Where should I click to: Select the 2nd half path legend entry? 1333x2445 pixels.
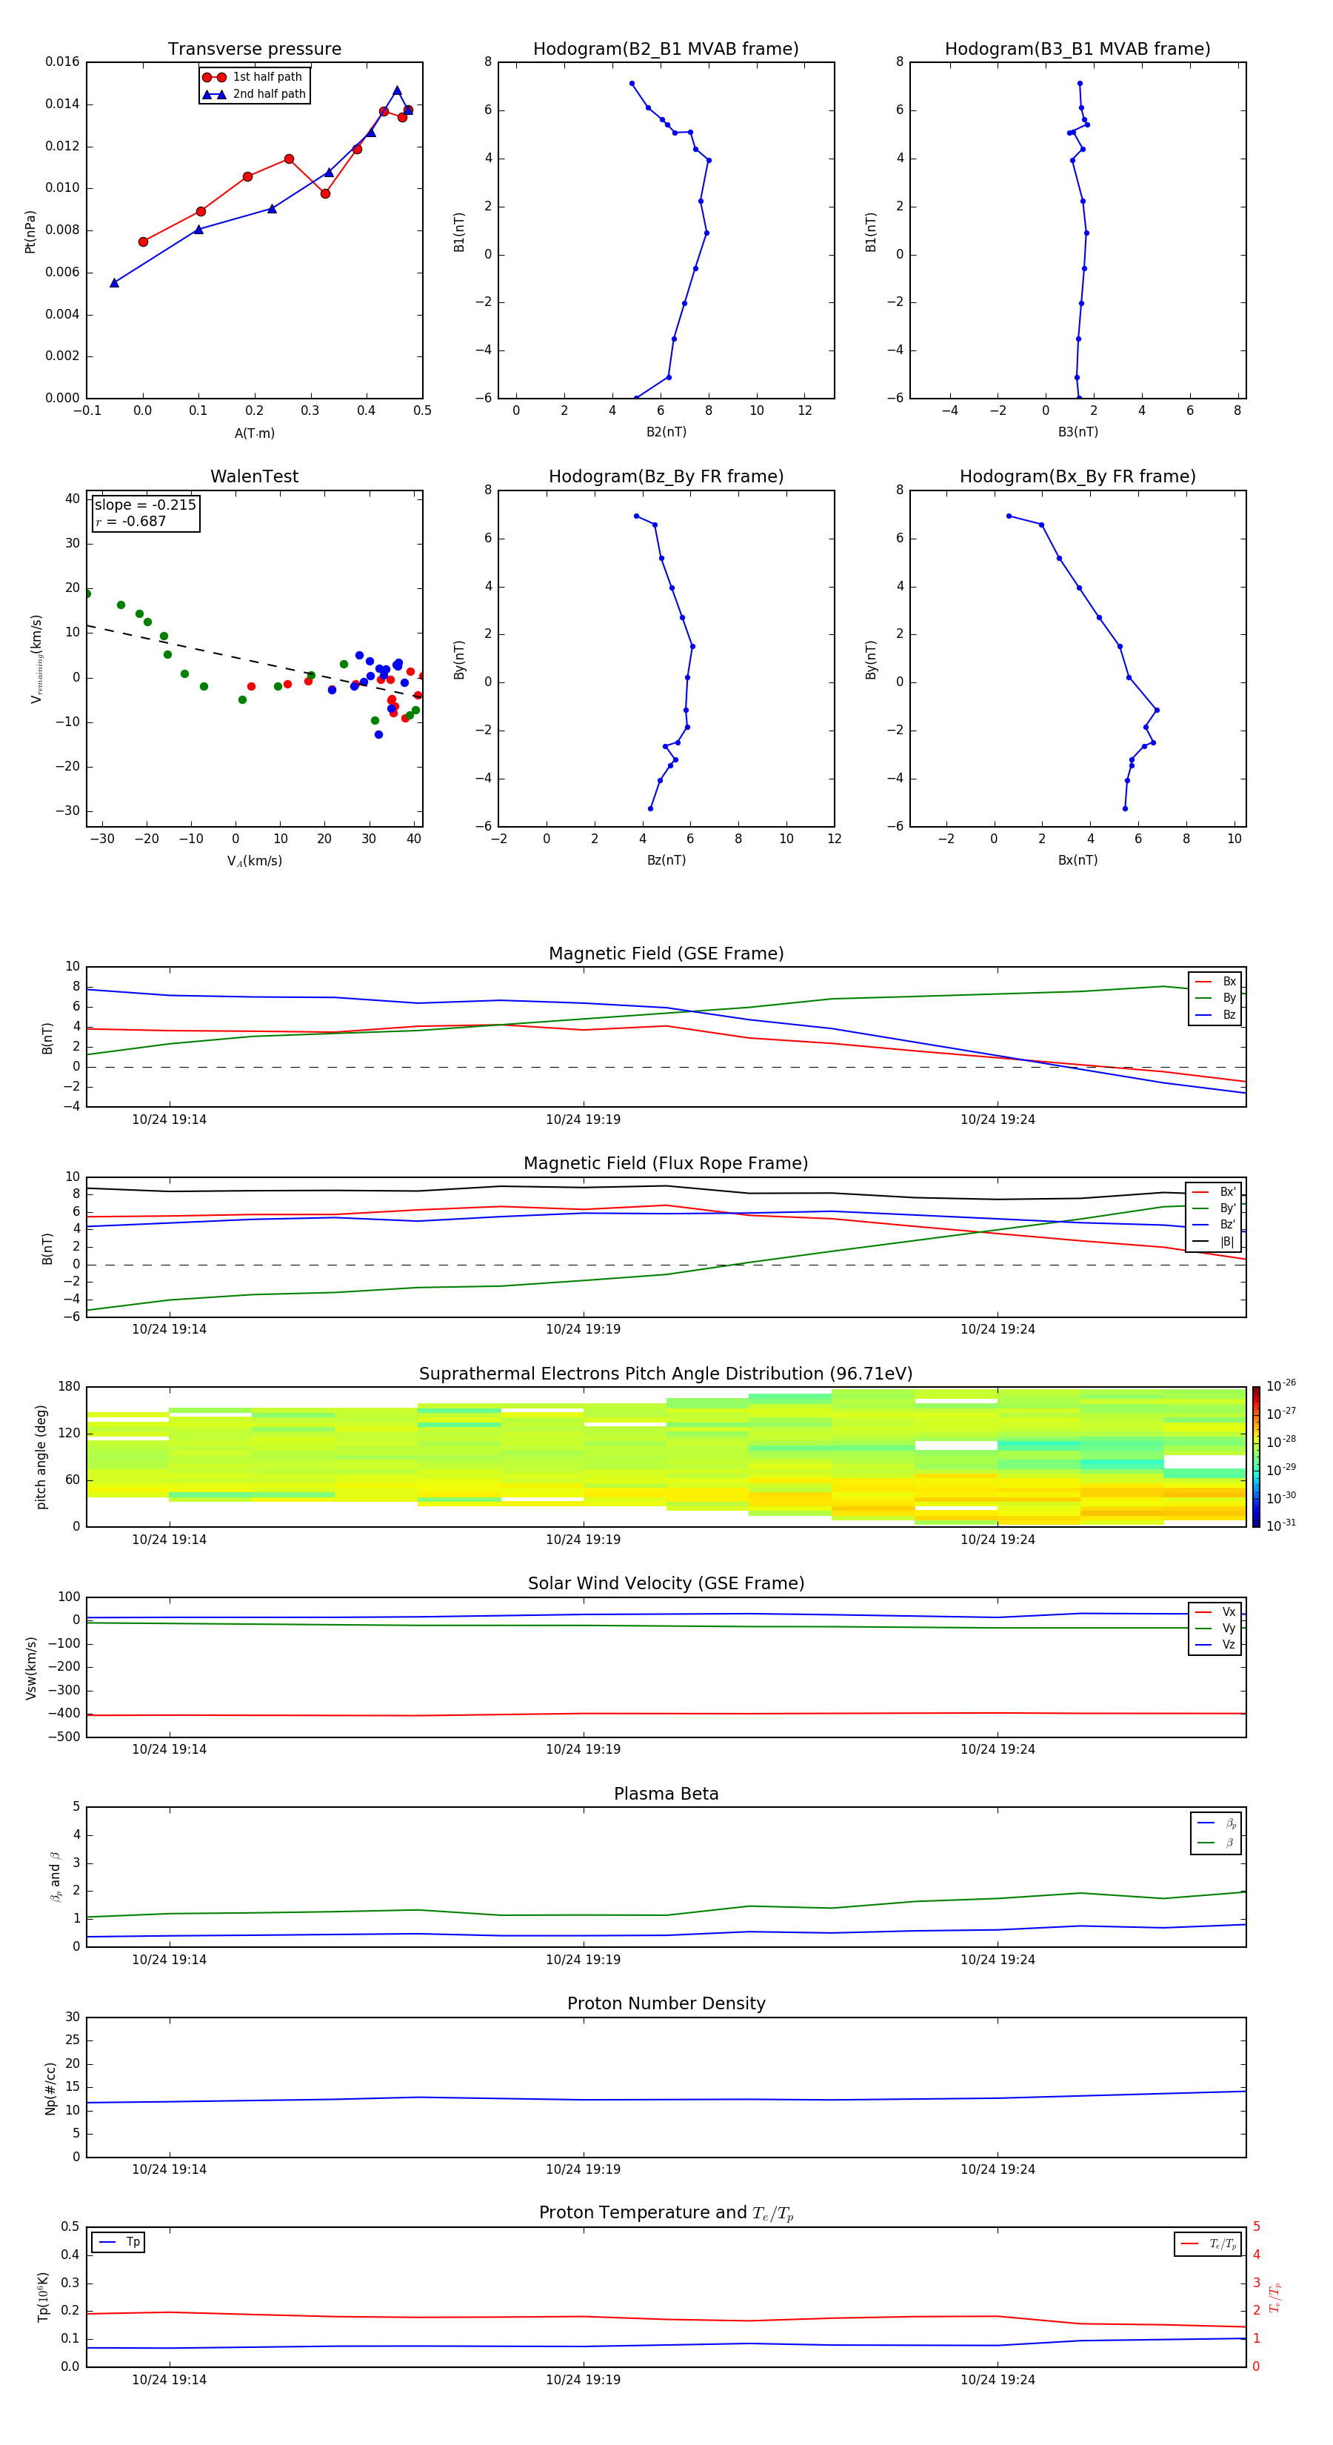coord(253,94)
